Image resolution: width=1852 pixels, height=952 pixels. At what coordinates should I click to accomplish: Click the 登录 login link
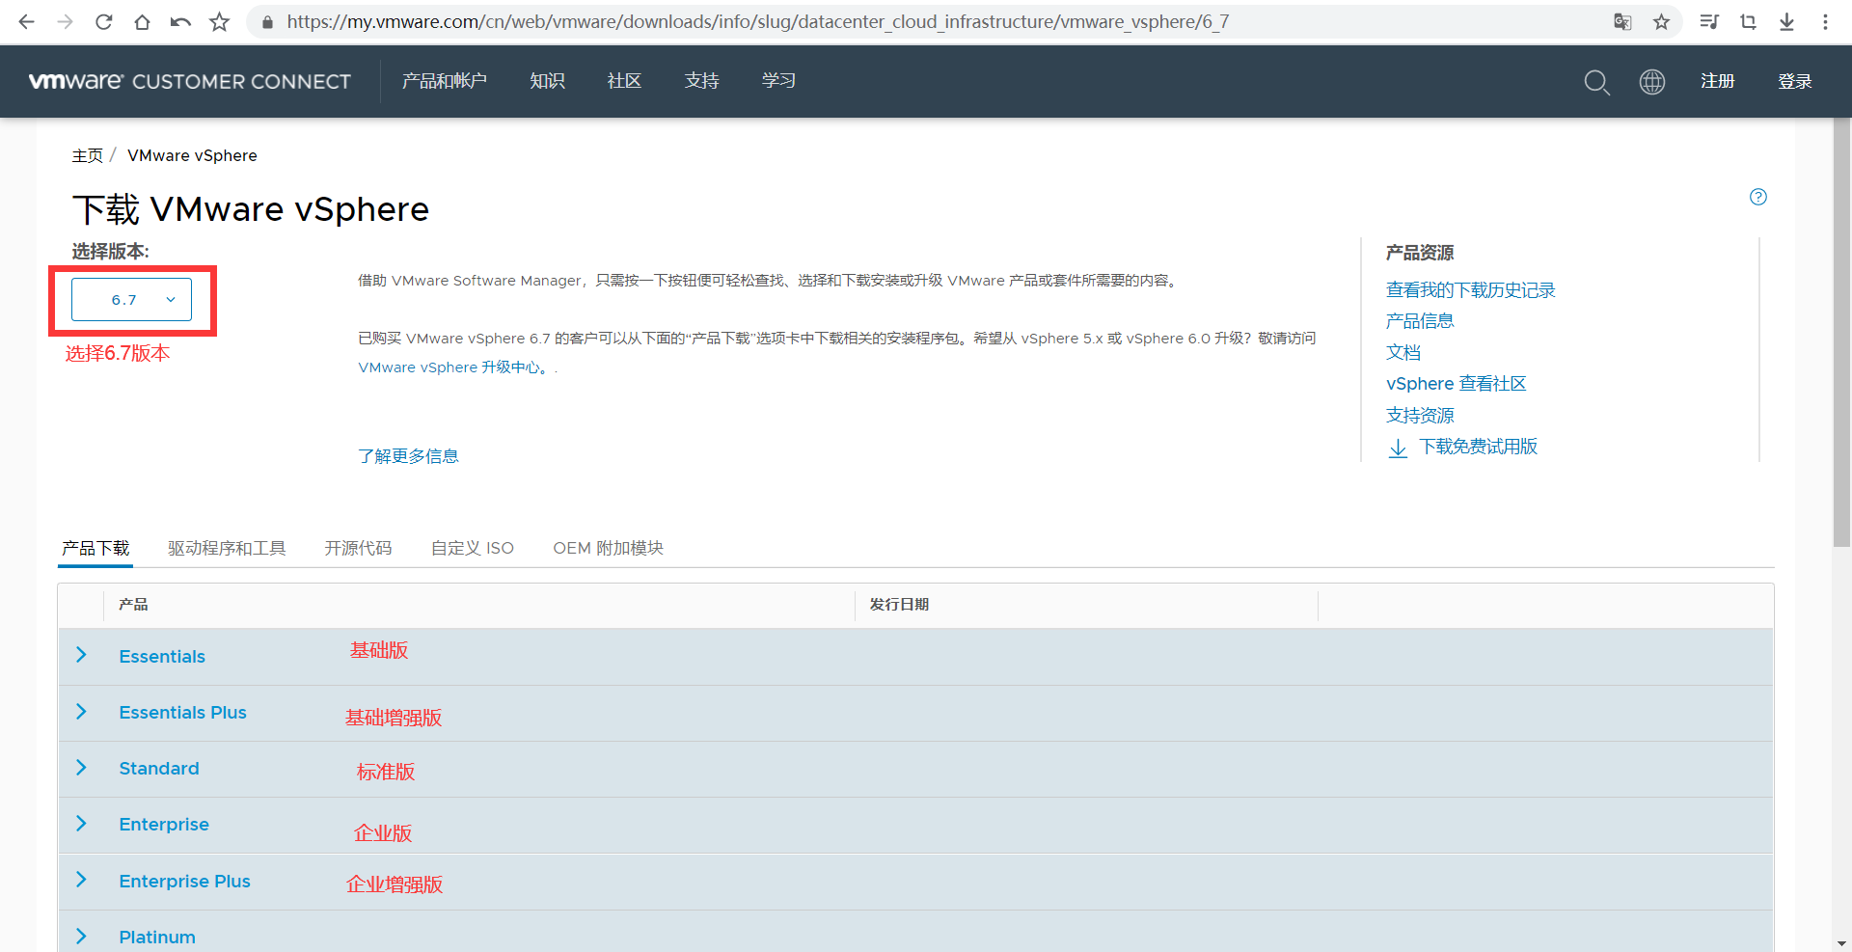click(x=1795, y=81)
